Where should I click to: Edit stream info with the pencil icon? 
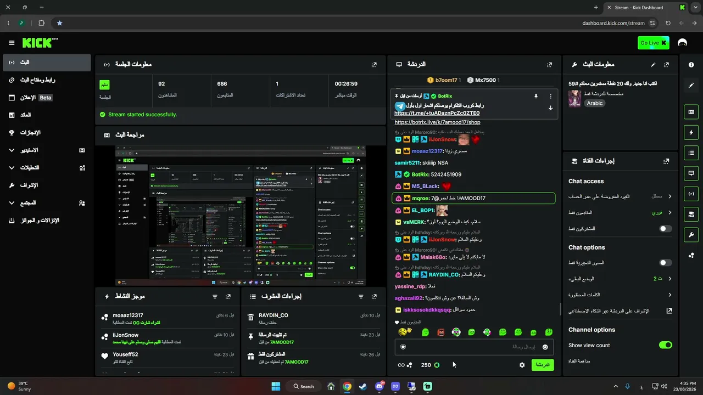pyautogui.click(x=653, y=65)
